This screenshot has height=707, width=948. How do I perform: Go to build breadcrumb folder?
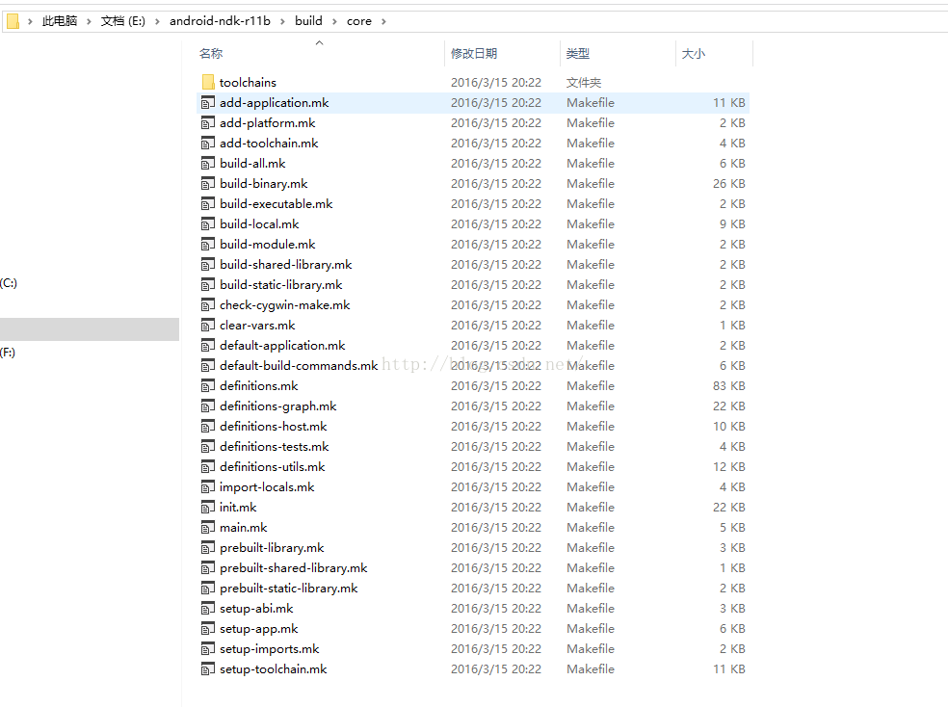tap(308, 21)
